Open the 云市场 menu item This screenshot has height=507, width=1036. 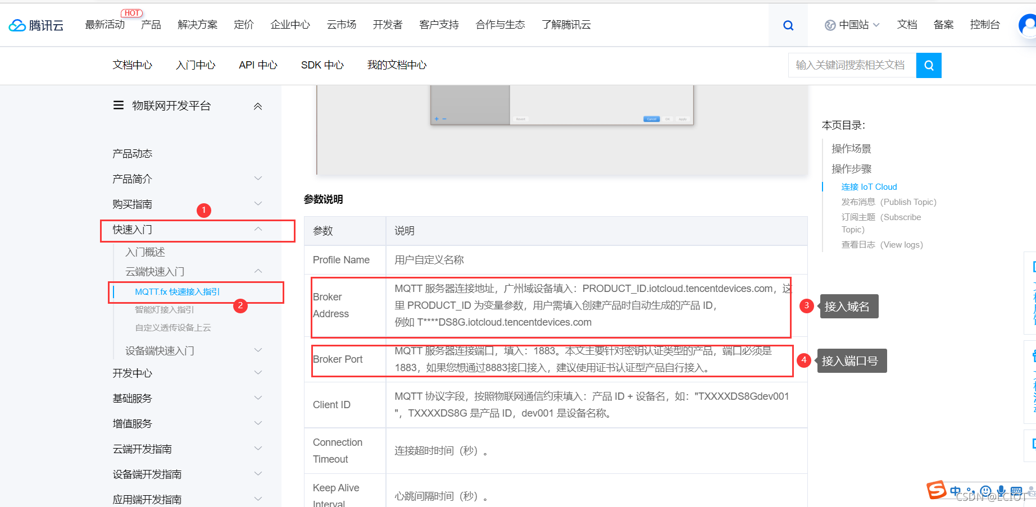pyautogui.click(x=342, y=25)
